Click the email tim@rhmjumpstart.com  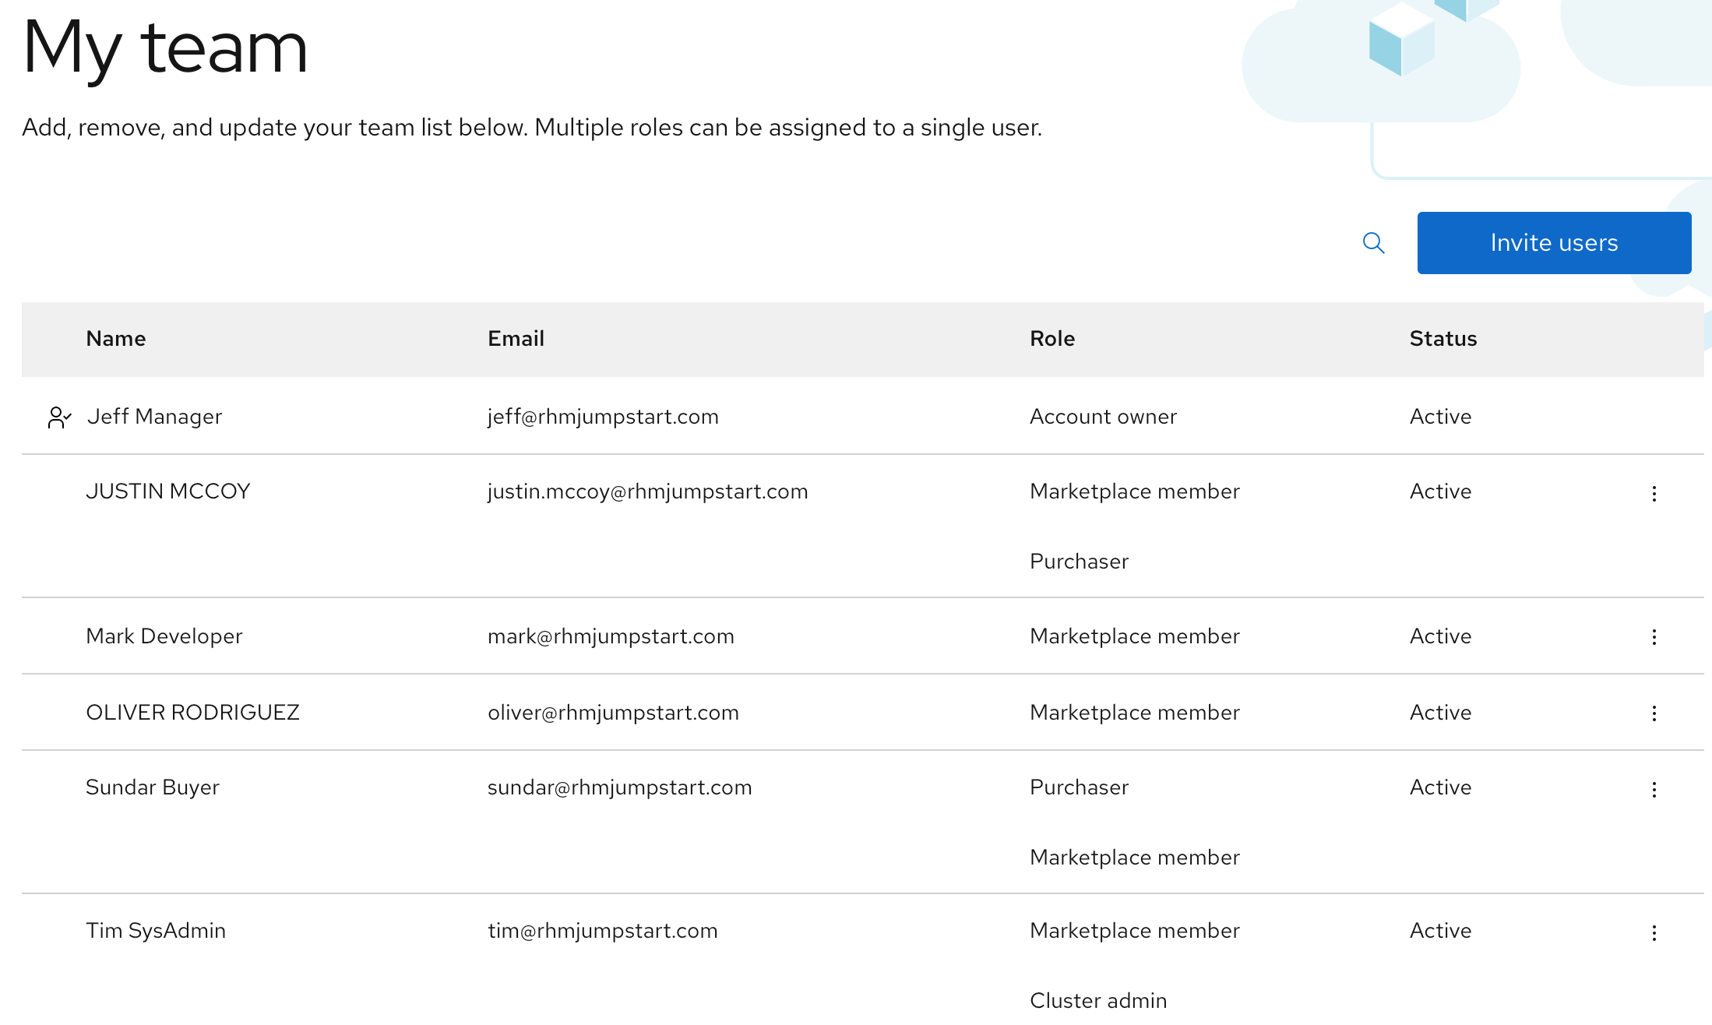coord(603,931)
